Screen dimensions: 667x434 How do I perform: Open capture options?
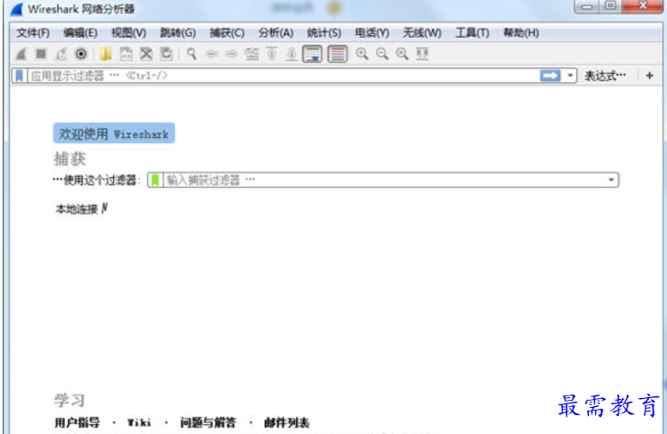[x=81, y=54]
